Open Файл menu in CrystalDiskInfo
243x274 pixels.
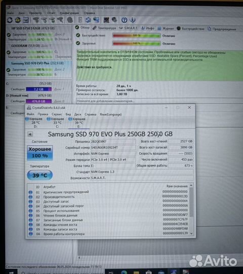point(30,114)
